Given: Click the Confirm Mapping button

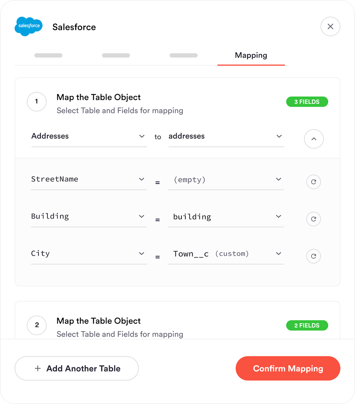Looking at the screenshot, I should [288, 368].
